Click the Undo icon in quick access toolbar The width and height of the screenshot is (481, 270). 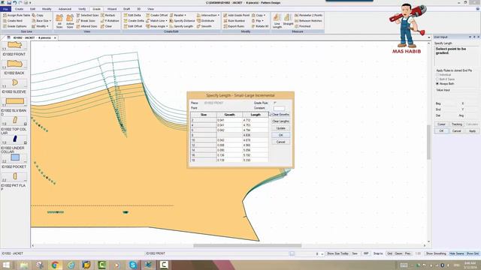click(x=14, y=3)
